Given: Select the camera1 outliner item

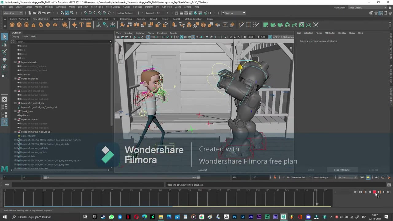Looking at the screenshot, I should 25,75.
